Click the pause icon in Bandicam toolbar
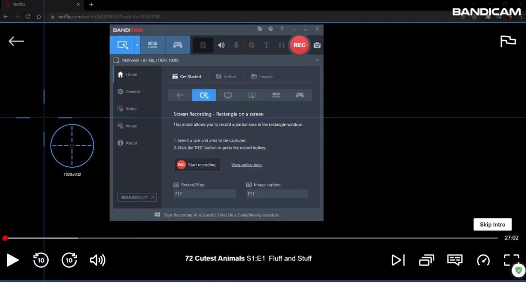The image size is (526, 282). pyautogui.click(x=281, y=45)
